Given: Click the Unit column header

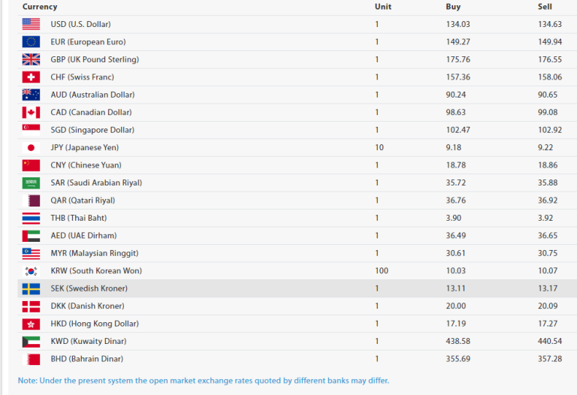Looking at the screenshot, I should 382,7.
